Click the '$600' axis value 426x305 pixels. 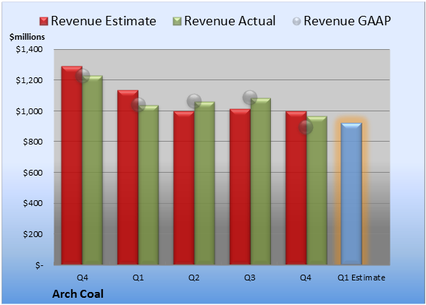click(33, 173)
